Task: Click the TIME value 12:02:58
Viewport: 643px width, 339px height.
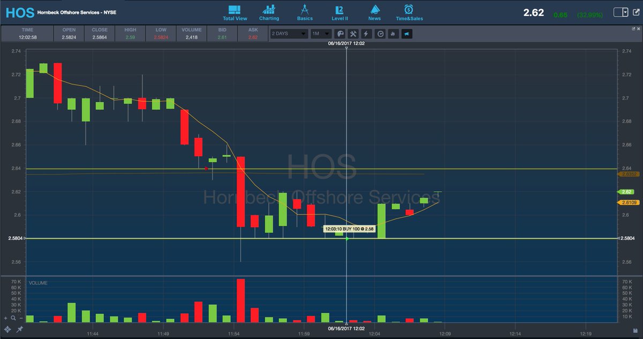Action: click(27, 37)
